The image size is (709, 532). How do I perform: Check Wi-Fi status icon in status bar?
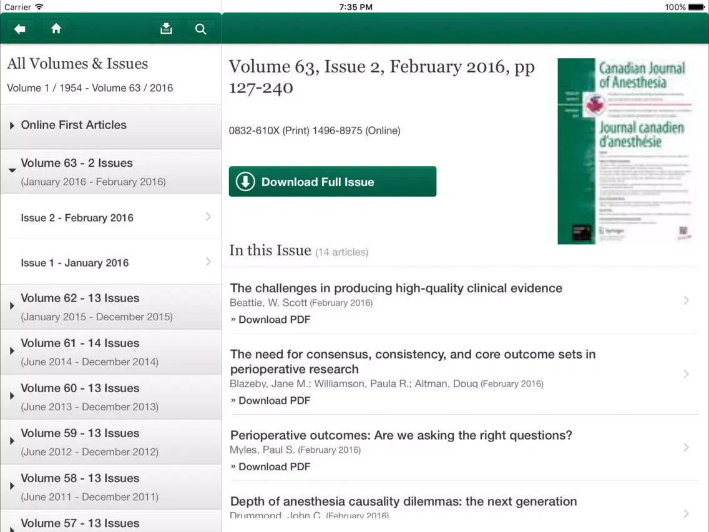pos(39,7)
